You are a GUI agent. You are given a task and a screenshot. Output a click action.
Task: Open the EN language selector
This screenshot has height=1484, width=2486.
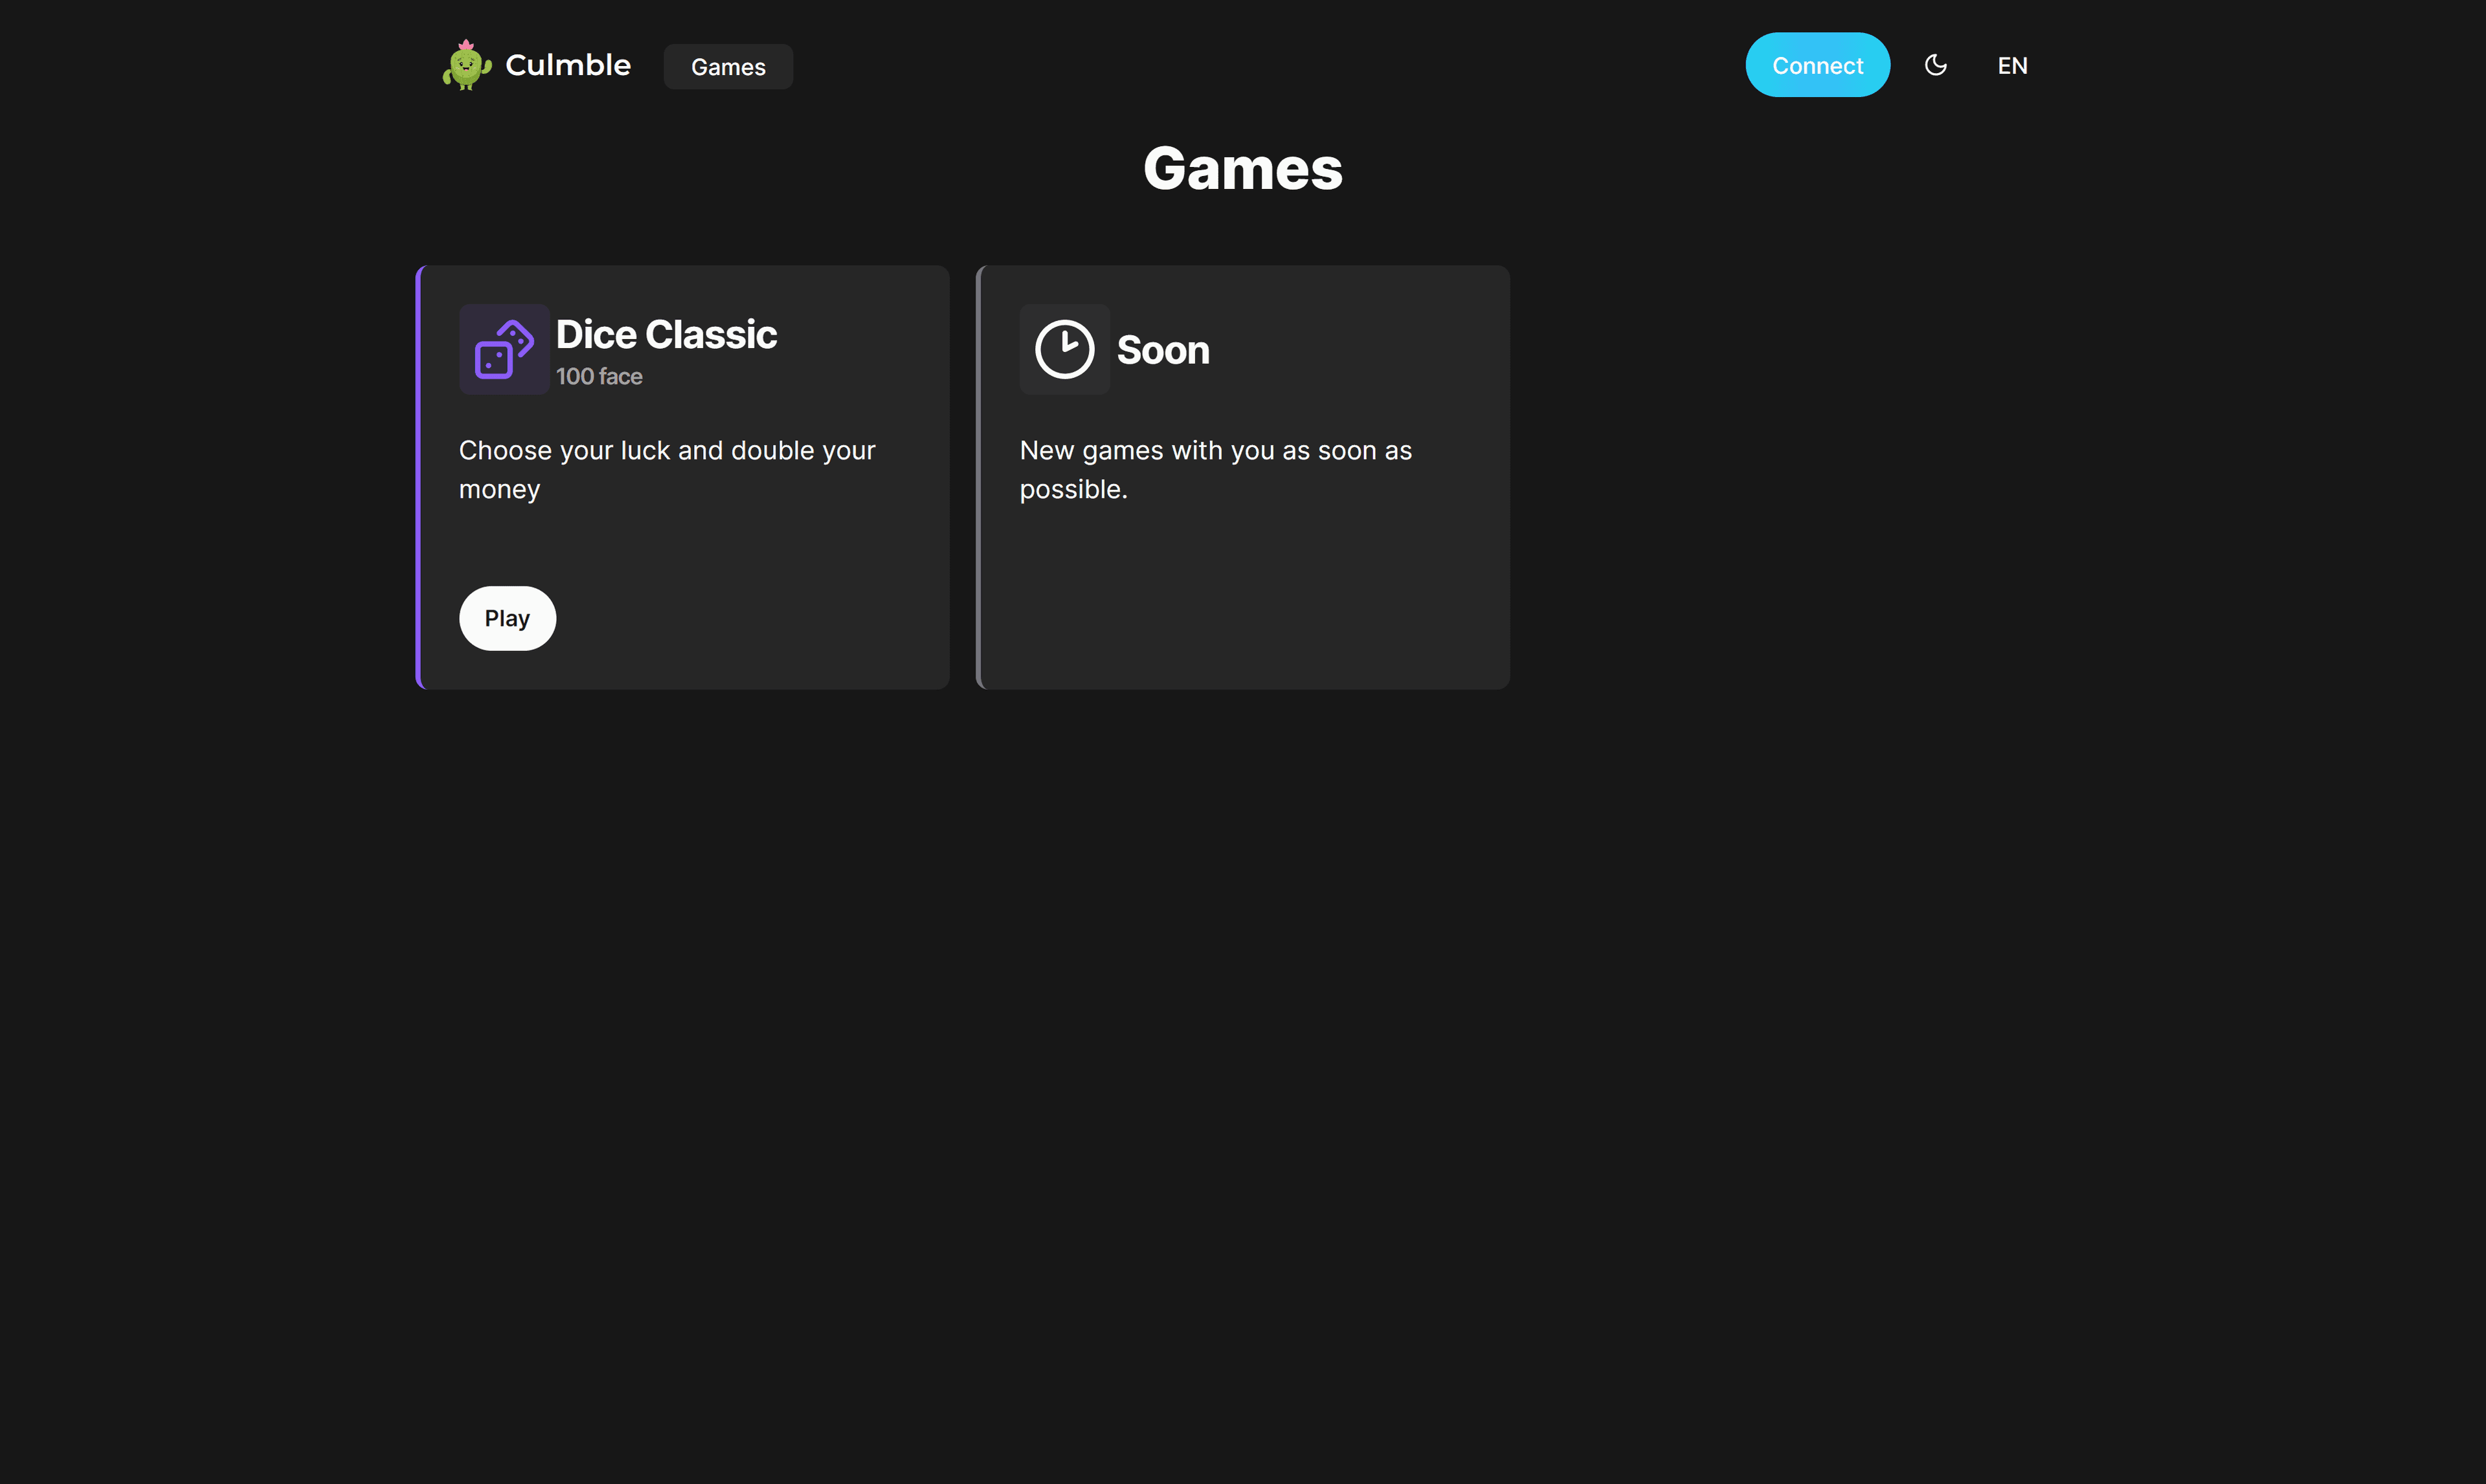point(2012,66)
